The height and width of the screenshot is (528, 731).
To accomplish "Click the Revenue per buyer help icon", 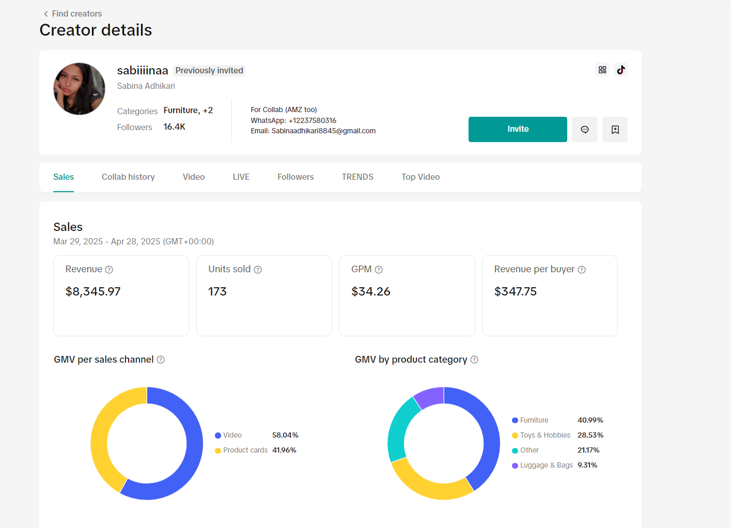I will coord(582,270).
